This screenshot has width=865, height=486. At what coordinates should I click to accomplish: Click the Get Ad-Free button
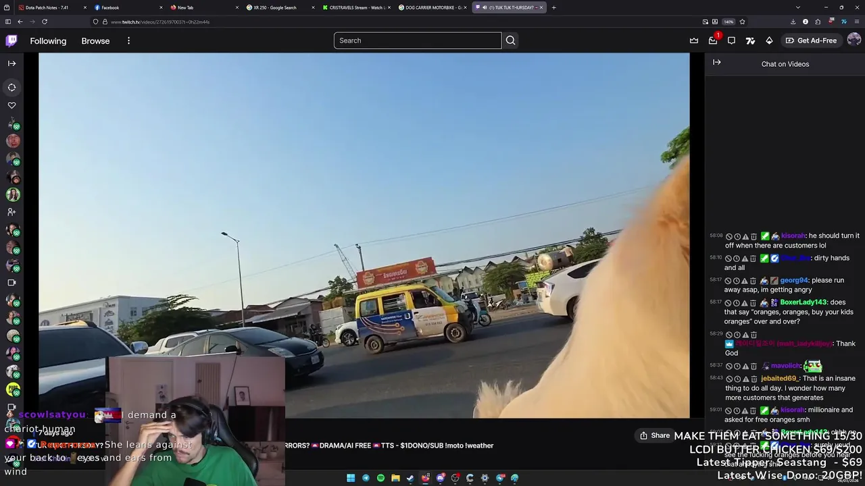(x=811, y=40)
